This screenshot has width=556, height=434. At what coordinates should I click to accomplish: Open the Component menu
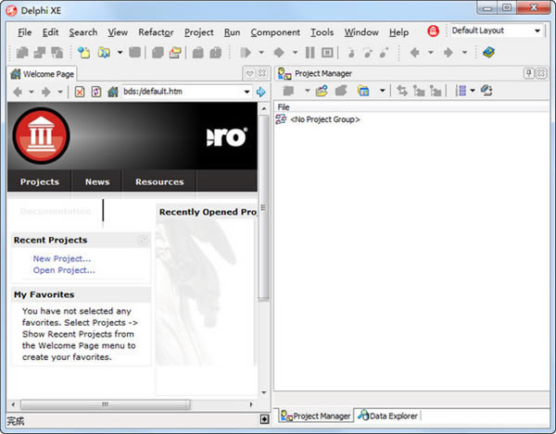tap(275, 32)
